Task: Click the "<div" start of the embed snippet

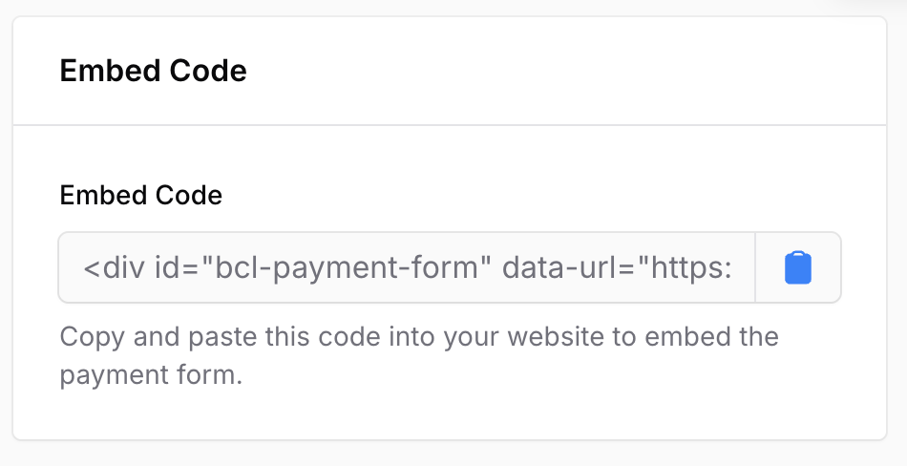Action: (114, 267)
